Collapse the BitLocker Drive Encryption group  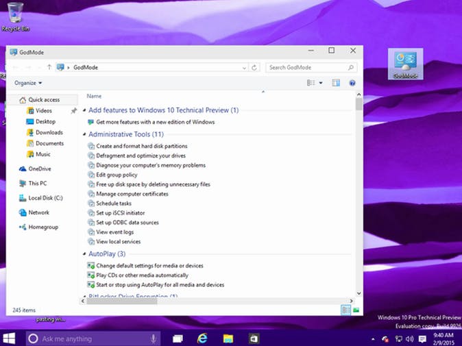84,296
